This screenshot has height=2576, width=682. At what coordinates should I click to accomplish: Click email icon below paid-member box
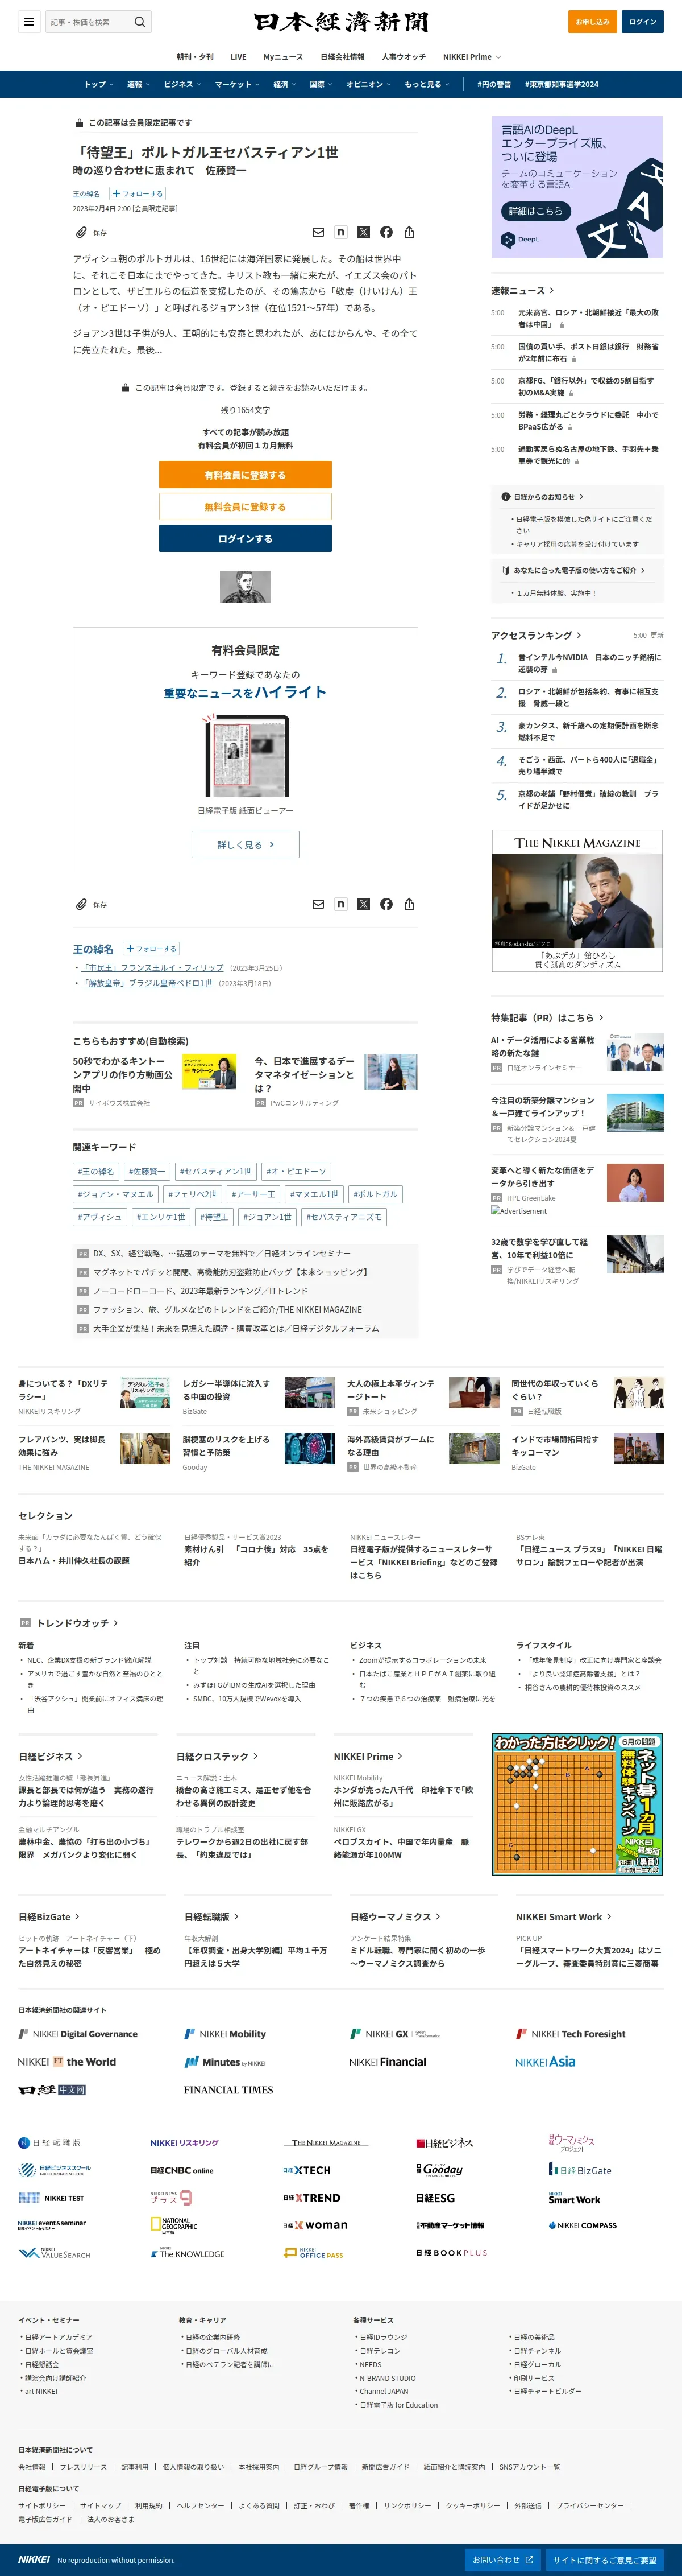point(318,904)
